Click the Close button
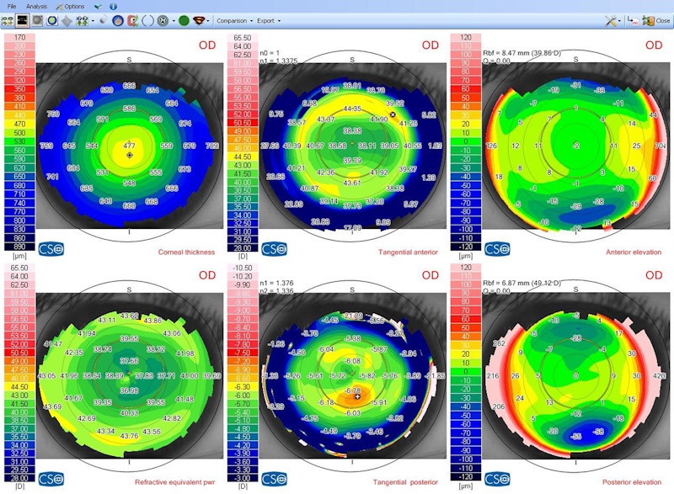Image resolution: width=674 pixels, height=494 pixels. tap(656, 20)
